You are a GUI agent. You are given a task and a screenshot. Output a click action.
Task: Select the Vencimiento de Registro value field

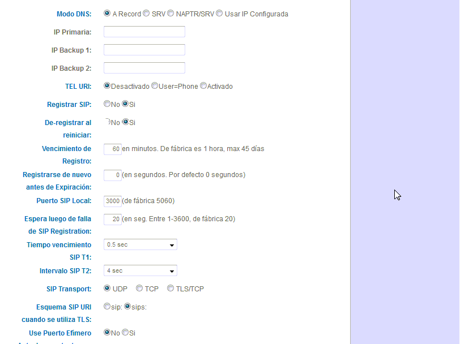click(112, 149)
